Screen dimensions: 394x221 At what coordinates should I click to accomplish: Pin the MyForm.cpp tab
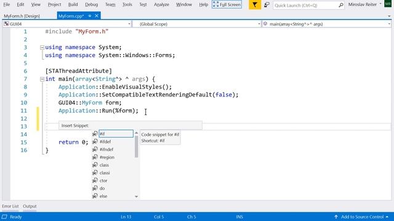click(x=90, y=16)
